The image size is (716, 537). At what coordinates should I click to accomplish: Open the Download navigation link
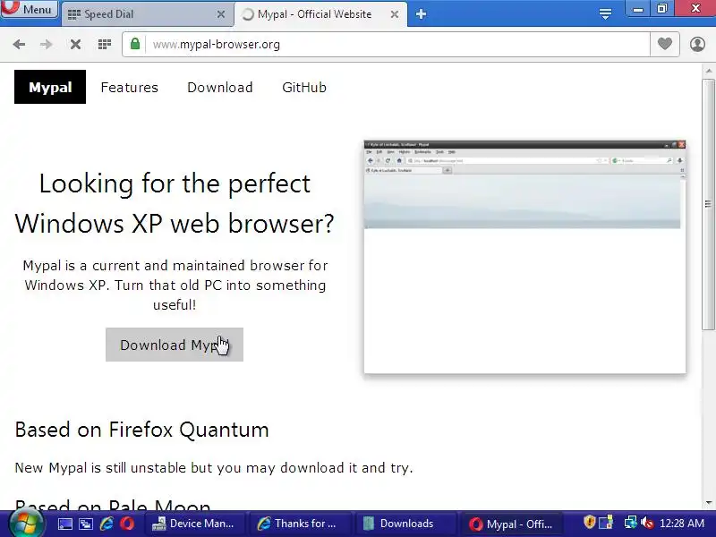pyautogui.click(x=219, y=87)
